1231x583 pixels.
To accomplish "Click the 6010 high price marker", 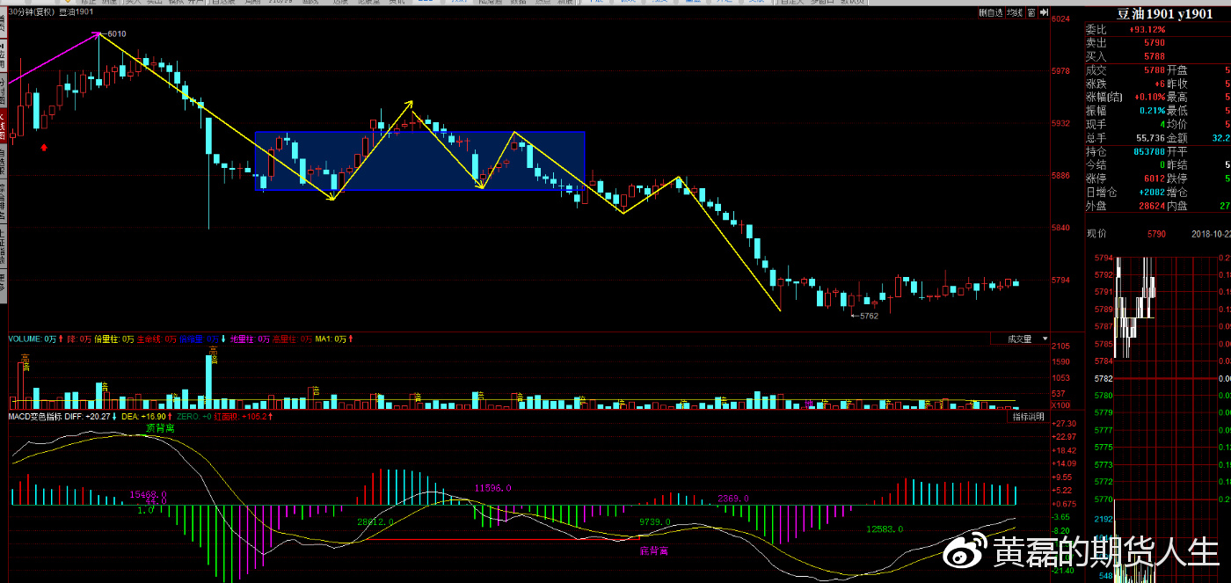I will click(115, 34).
